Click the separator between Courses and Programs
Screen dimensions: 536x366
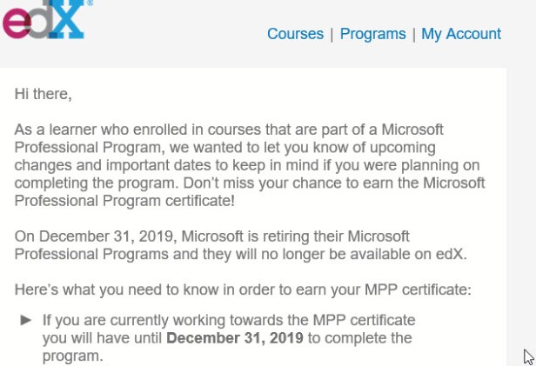(332, 34)
